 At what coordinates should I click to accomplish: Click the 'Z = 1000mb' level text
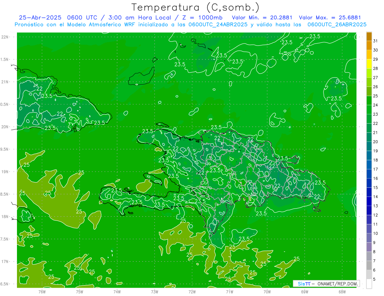(x=204, y=18)
